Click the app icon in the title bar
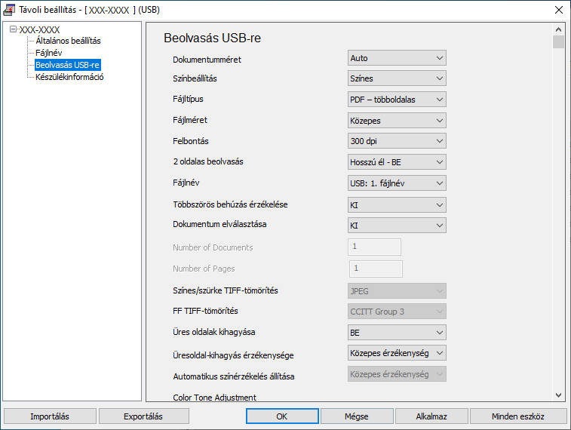The height and width of the screenshot is (430, 571). (10, 10)
